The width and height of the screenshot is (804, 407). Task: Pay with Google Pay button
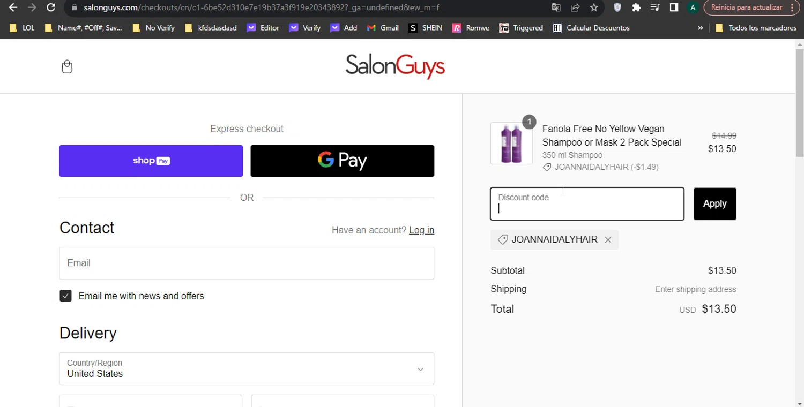pyautogui.click(x=343, y=161)
